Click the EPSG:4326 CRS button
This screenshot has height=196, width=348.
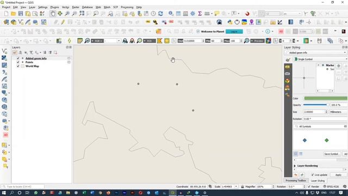point(331,187)
